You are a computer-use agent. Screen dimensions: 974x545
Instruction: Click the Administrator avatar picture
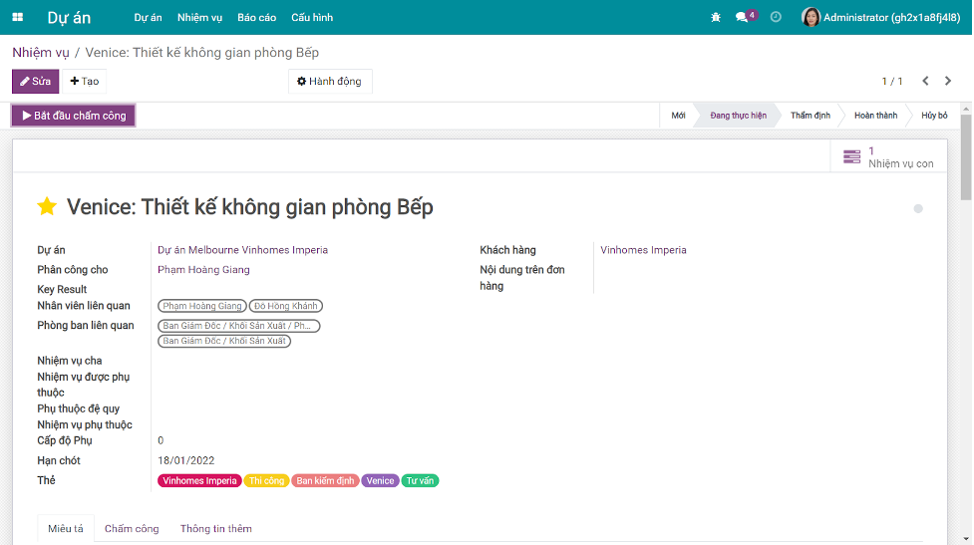point(811,17)
